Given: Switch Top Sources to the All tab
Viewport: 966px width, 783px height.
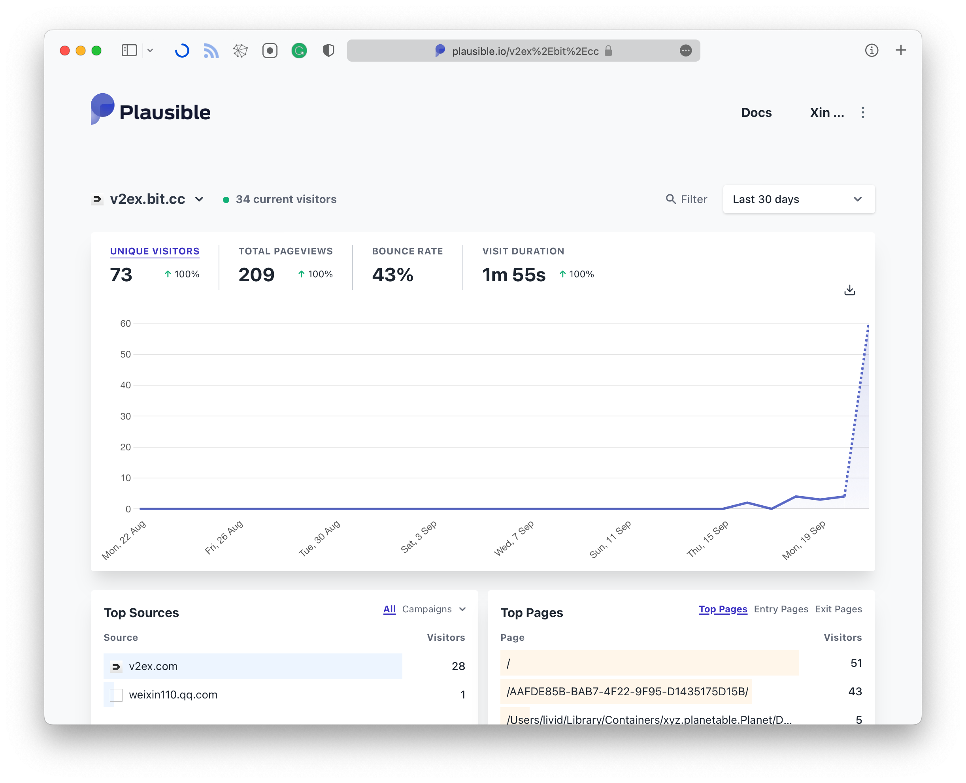Looking at the screenshot, I should pyautogui.click(x=389, y=609).
